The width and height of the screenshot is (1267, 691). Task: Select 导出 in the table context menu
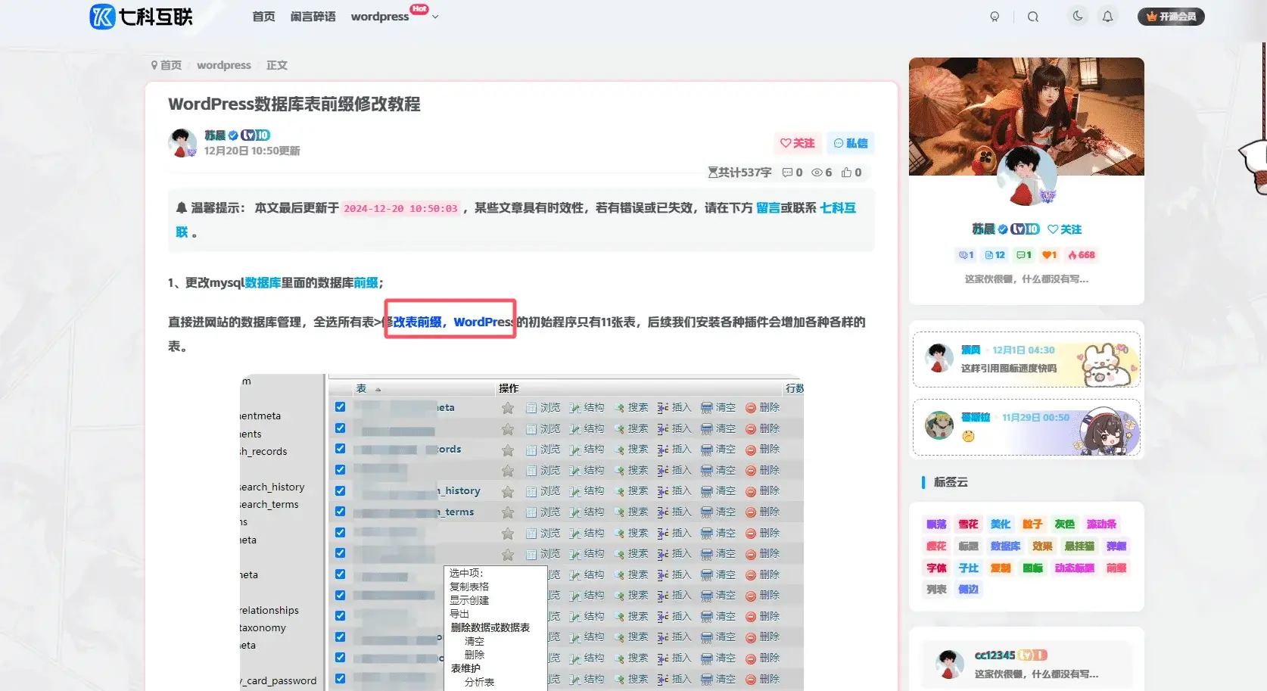458,614
